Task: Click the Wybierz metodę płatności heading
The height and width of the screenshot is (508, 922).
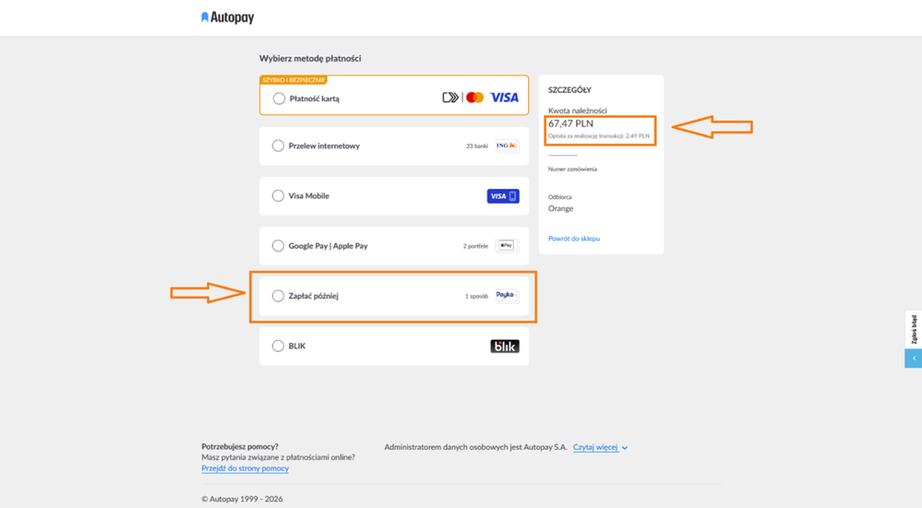Action: (310, 58)
